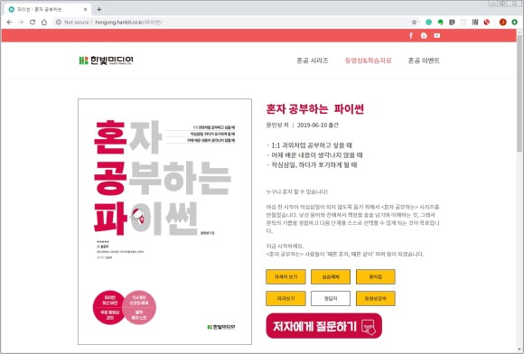
Task: Open the browser home page icon
Action: coord(44,22)
